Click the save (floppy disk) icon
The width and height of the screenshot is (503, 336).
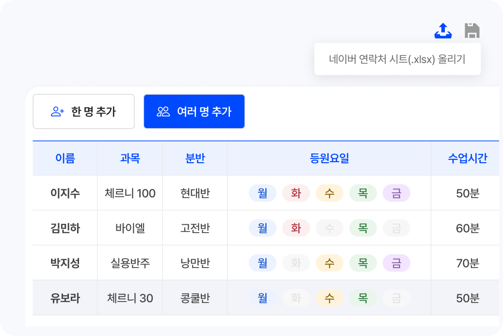click(472, 30)
